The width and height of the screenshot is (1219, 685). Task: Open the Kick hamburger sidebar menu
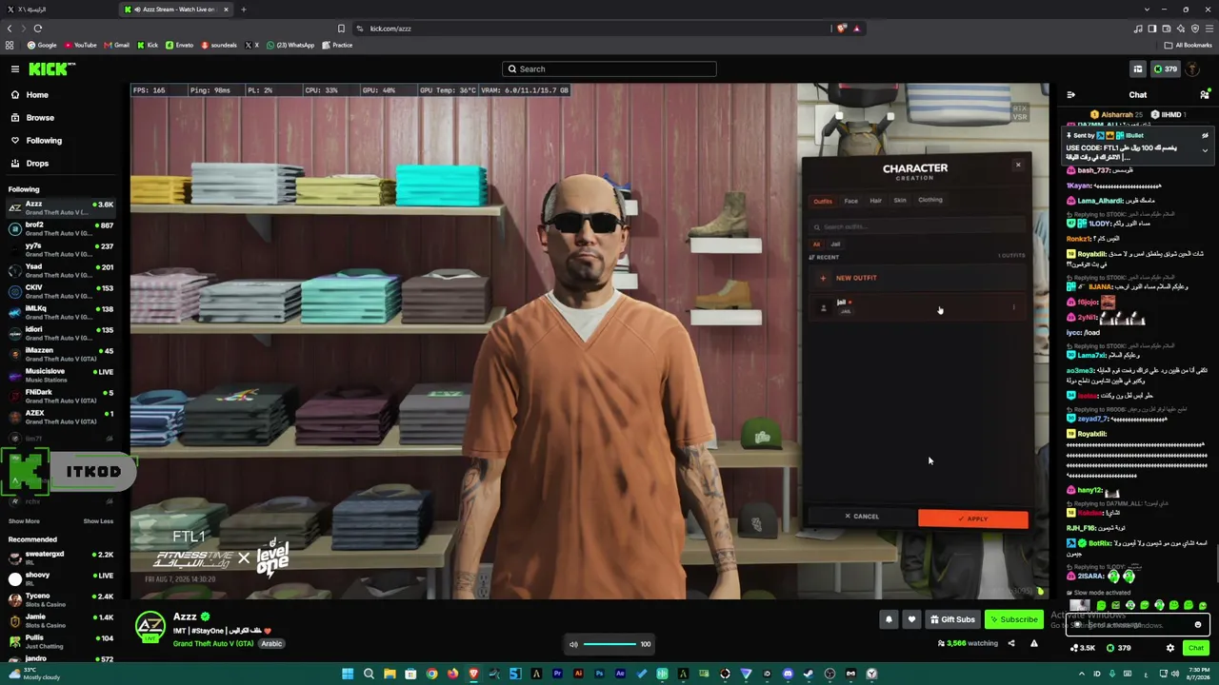(15, 68)
